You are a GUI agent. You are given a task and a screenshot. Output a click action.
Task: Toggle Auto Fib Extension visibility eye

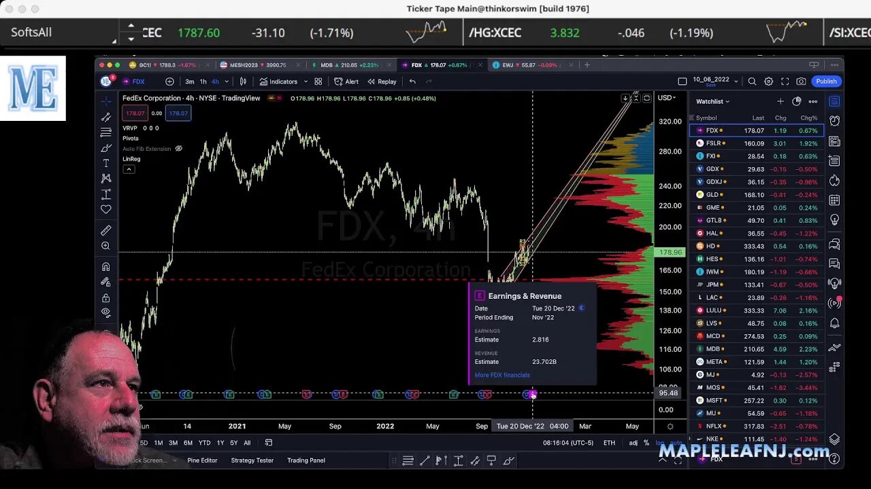coord(178,149)
